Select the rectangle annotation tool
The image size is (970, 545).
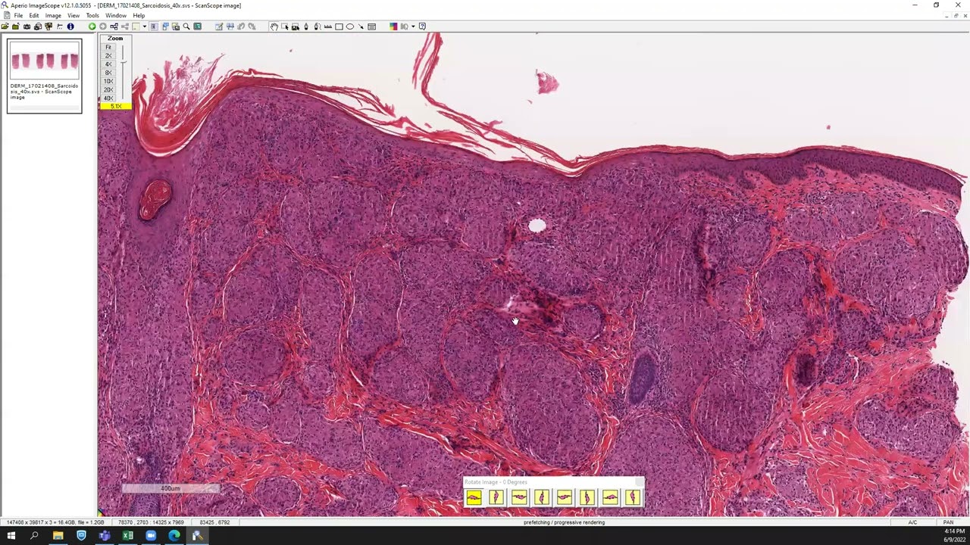tap(339, 26)
